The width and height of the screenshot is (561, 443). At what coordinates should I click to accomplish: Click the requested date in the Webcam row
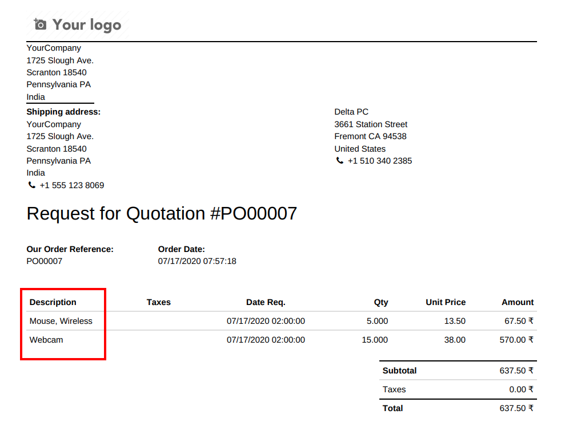click(266, 340)
